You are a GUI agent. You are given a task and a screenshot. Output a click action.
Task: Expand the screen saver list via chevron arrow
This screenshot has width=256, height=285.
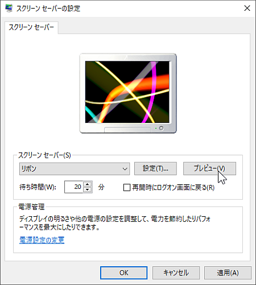(125, 169)
